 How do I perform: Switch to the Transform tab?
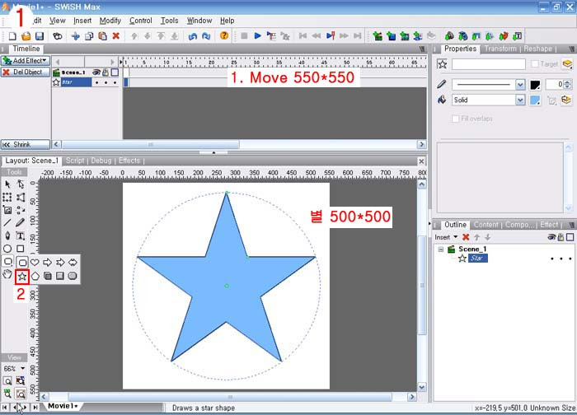pos(500,49)
